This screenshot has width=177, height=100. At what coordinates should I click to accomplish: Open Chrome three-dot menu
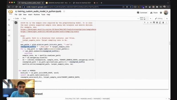tap(168, 7)
